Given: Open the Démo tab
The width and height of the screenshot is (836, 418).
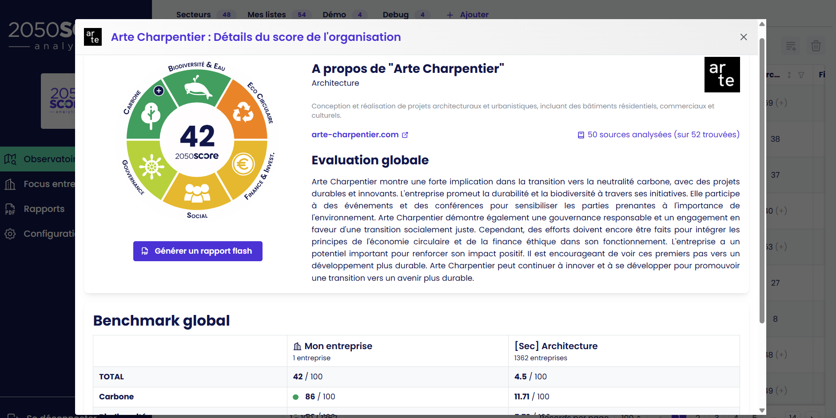Looking at the screenshot, I should click(x=334, y=15).
